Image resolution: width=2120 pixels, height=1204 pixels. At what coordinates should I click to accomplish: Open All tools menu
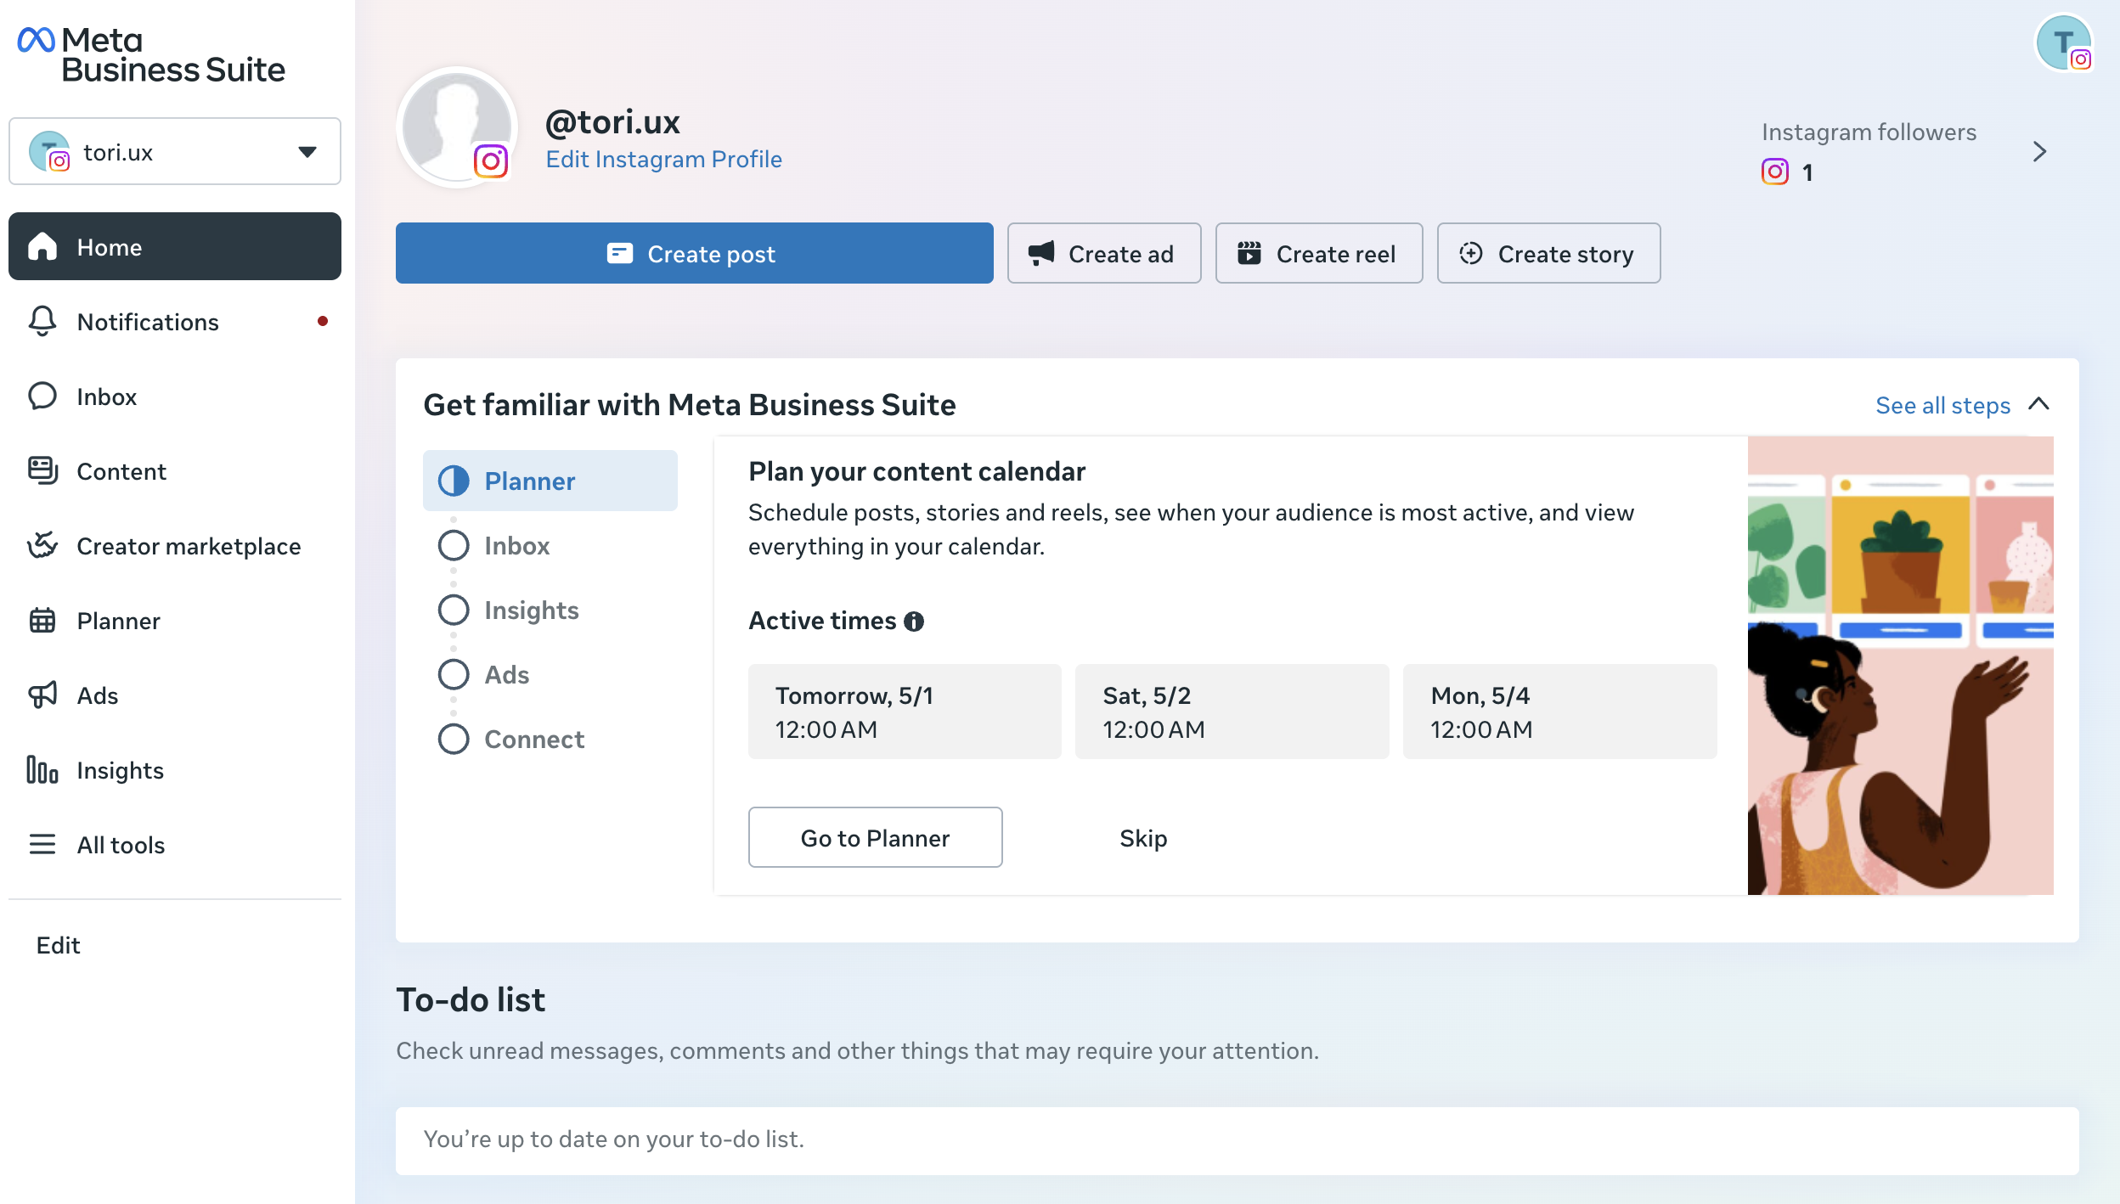pos(121,845)
